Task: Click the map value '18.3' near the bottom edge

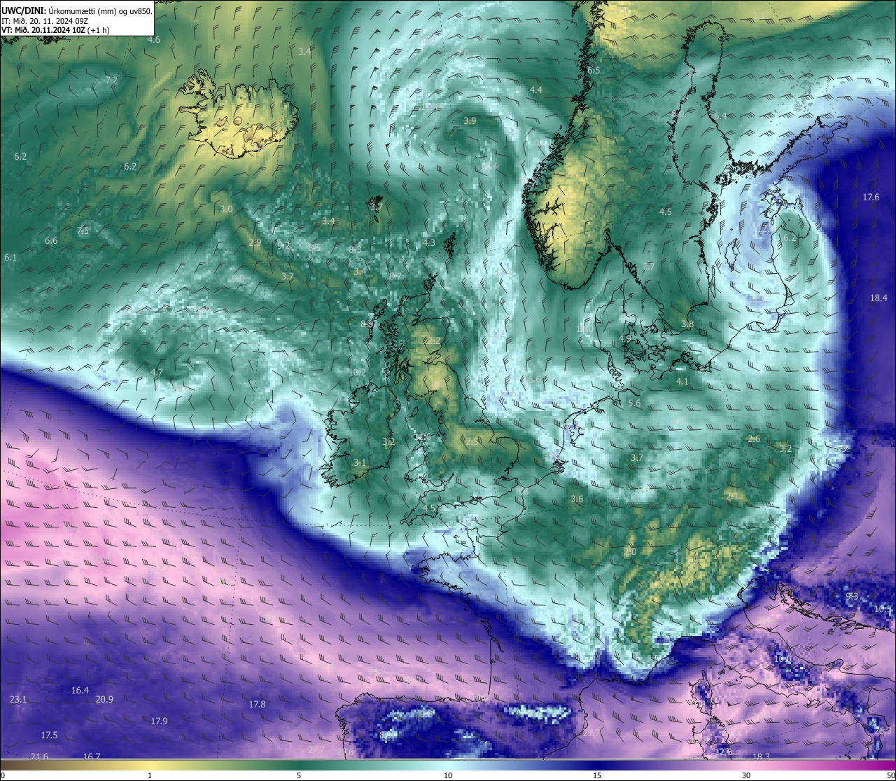Action: [x=761, y=756]
